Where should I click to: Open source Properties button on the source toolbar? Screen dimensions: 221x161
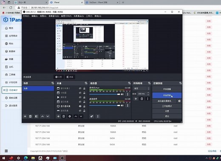59,77
